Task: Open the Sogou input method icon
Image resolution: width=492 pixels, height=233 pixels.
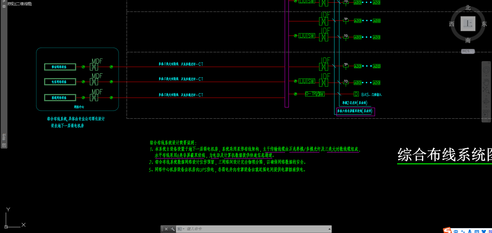Action: (447, 230)
